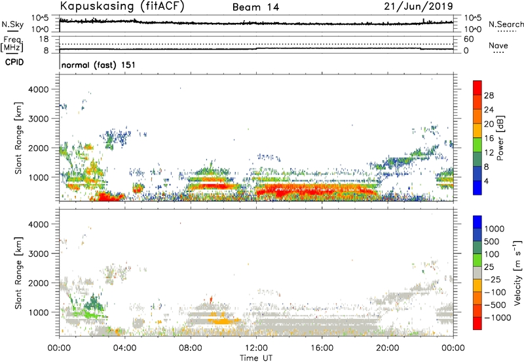The image size is (524, 362).
Task: Click the 28 label on Power colorbar
Action: click(489, 95)
